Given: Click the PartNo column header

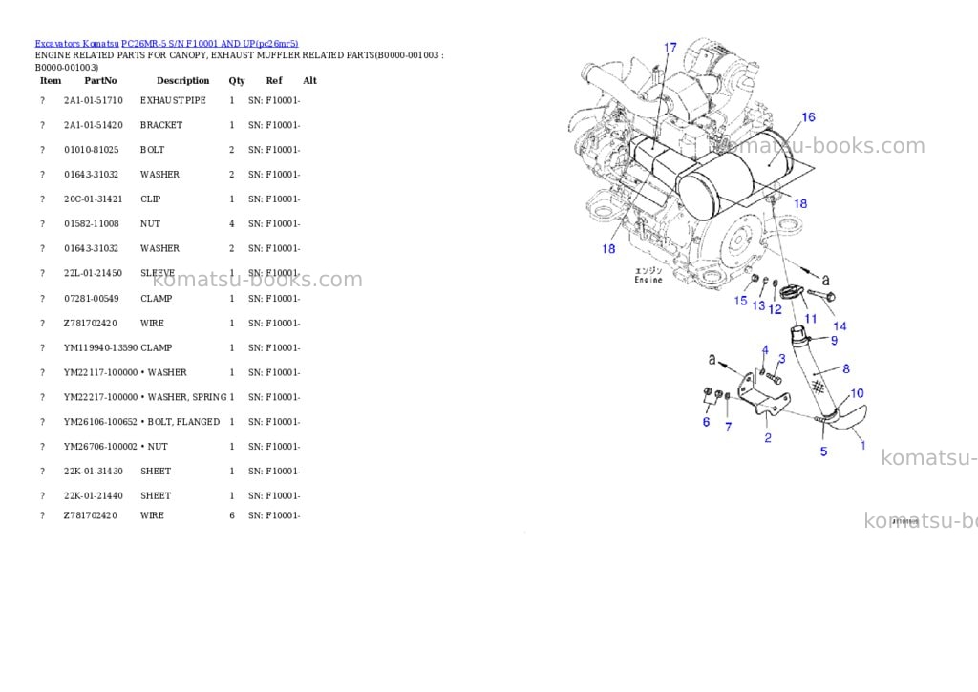Looking at the screenshot, I should [x=100, y=80].
